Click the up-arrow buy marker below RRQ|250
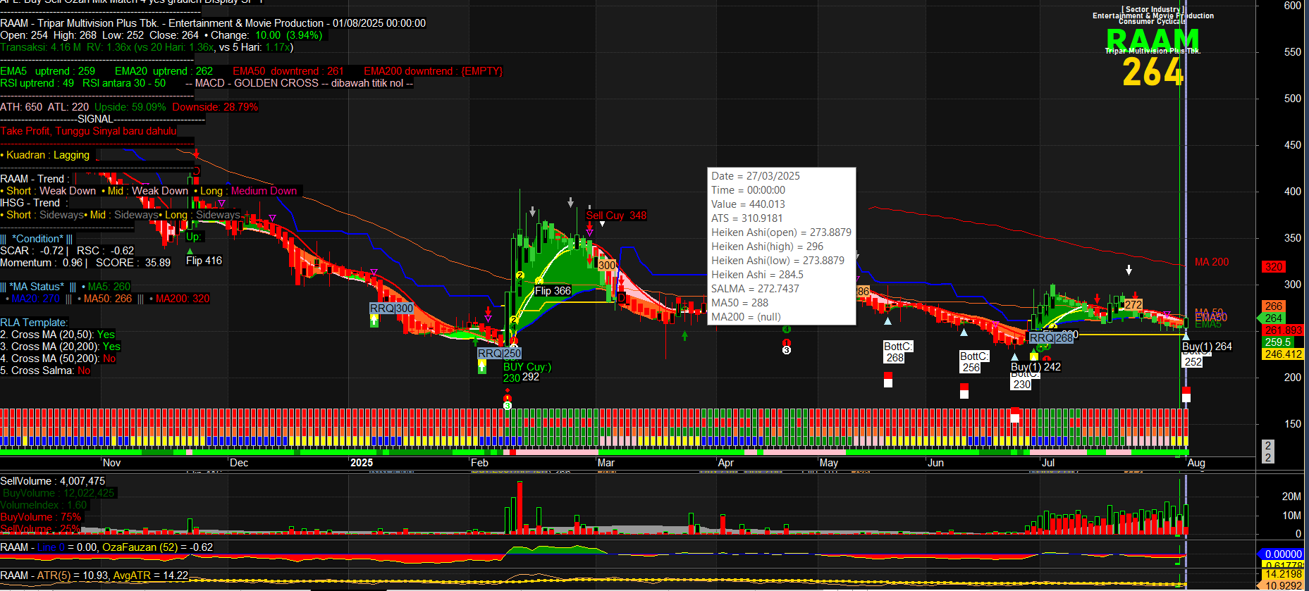Image resolution: width=1309 pixels, height=591 pixels. (482, 366)
